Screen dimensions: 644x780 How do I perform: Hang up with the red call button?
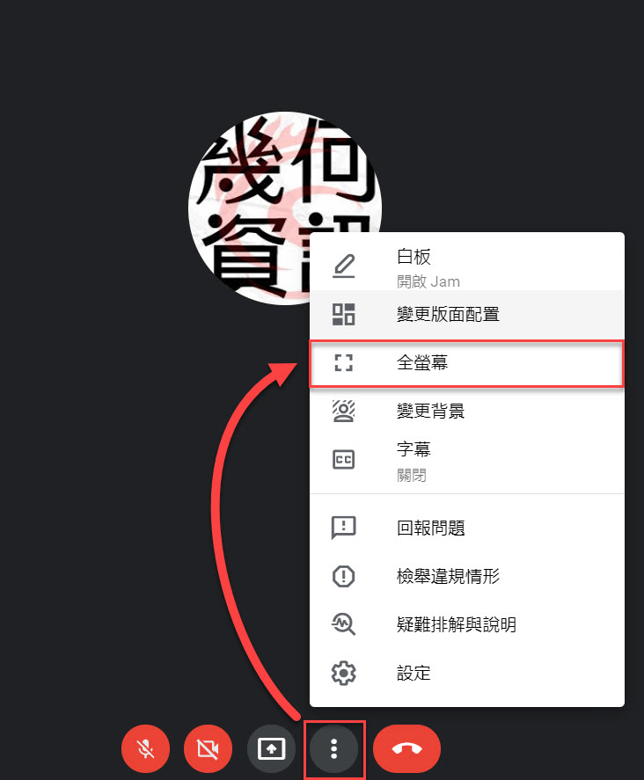tap(406, 748)
